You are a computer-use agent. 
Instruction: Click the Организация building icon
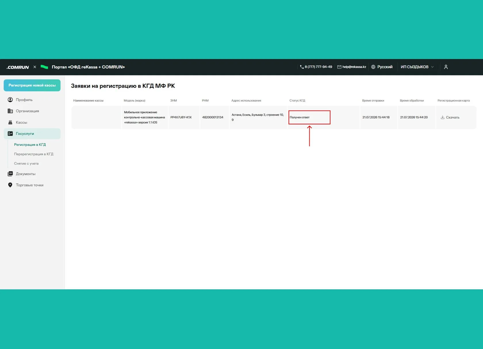tap(10, 111)
